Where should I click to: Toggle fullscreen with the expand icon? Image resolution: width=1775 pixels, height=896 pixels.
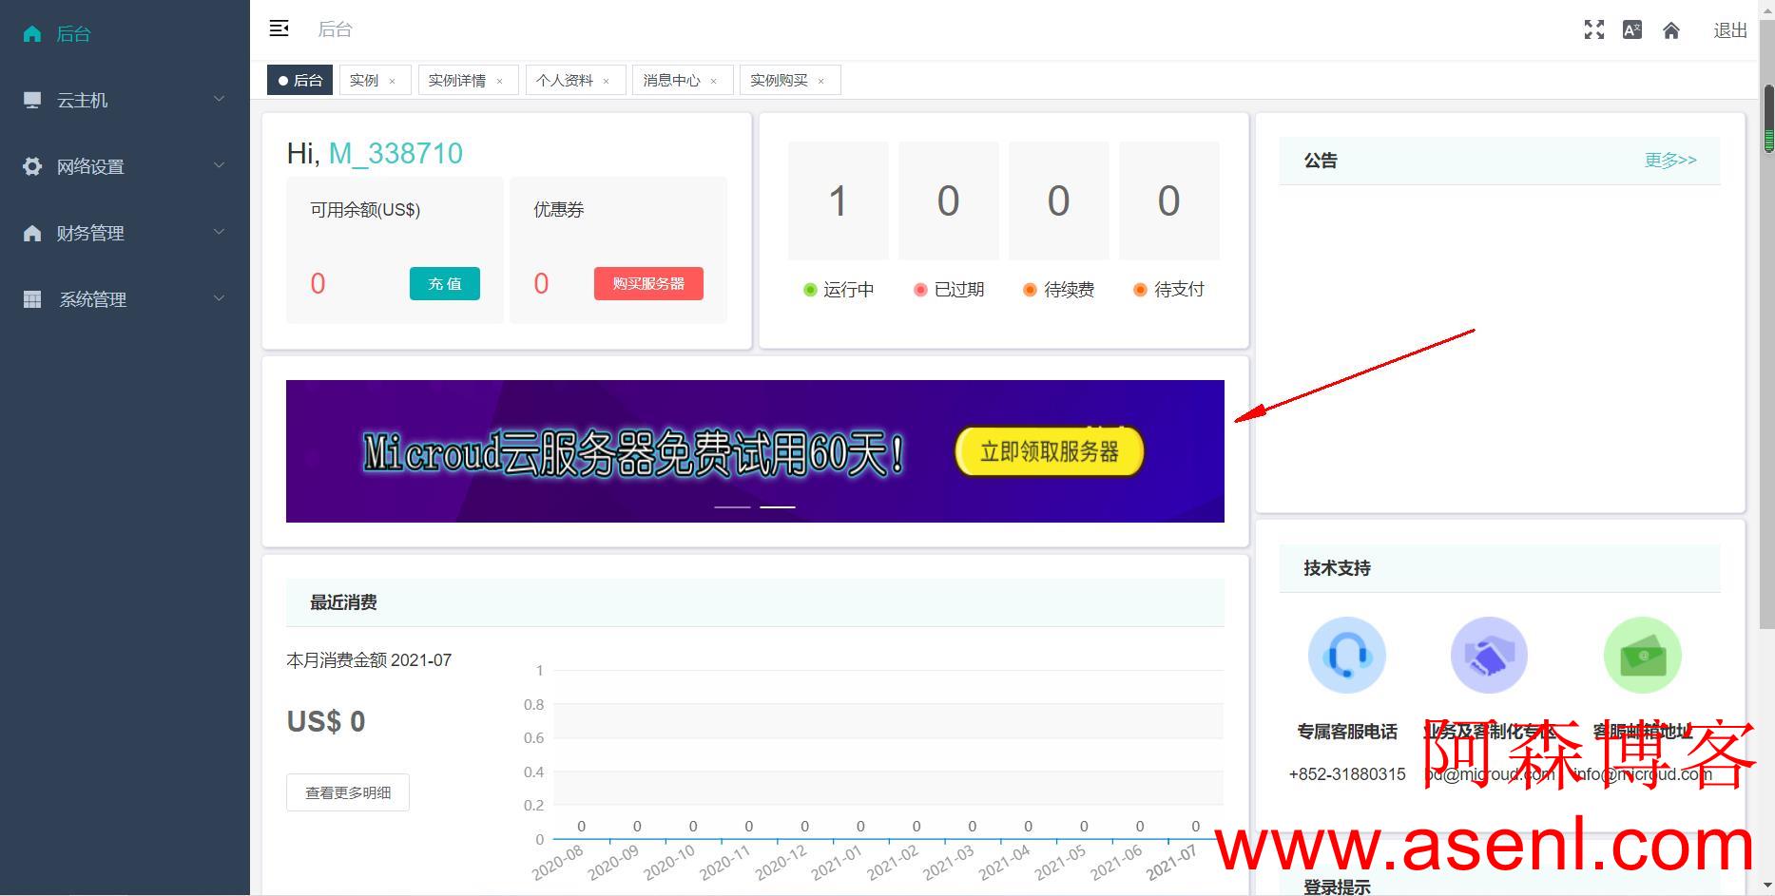point(1594,30)
